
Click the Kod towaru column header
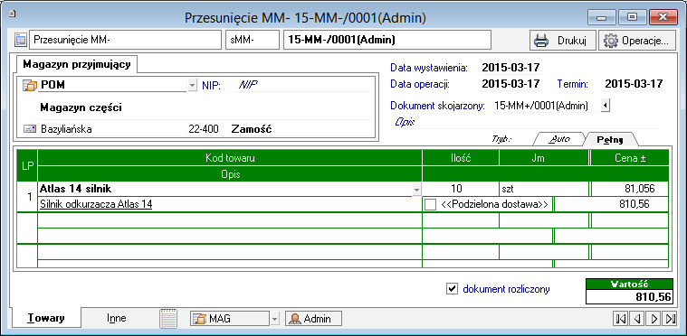coord(230,158)
